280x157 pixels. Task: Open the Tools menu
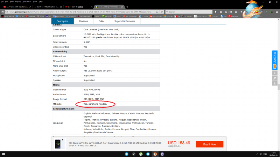(35, 1)
